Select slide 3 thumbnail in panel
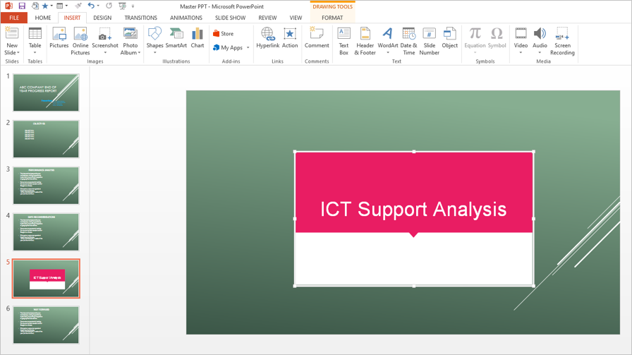Image resolution: width=632 pixels, height=355 pixels. tap(46, 186)
